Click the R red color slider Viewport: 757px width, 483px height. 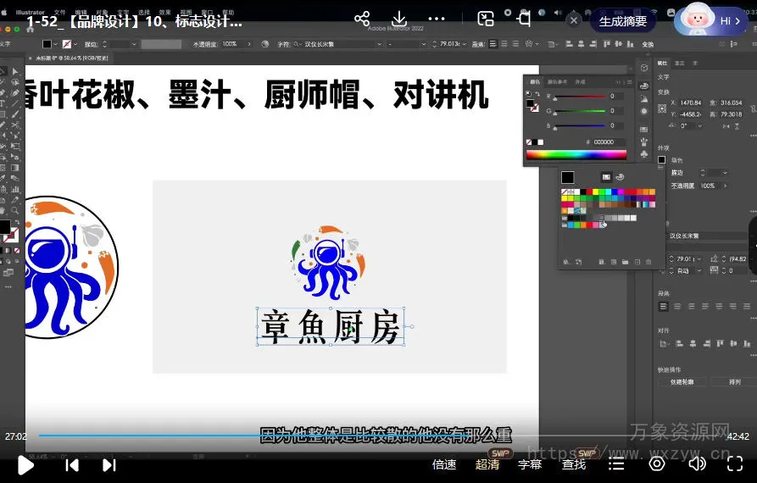click(x=579, y=97)
